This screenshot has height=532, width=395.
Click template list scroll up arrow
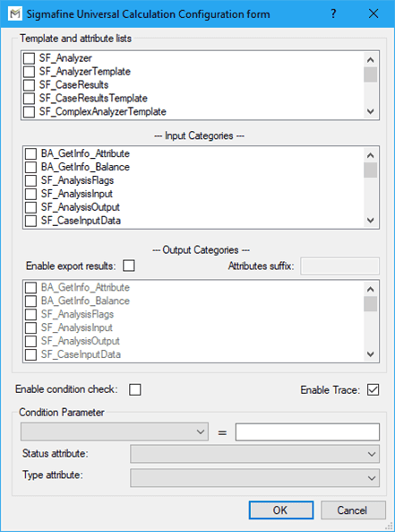370,60
